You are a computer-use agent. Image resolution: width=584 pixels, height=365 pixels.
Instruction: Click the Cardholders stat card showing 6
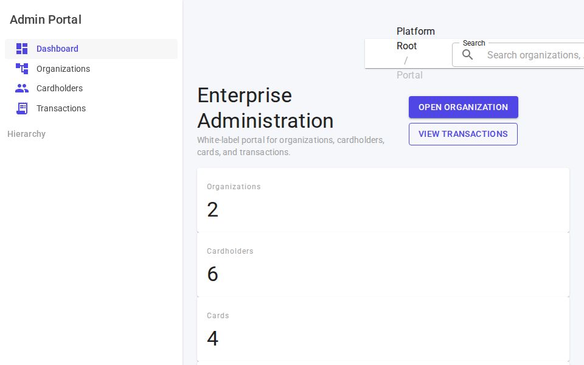pos(383,264)
